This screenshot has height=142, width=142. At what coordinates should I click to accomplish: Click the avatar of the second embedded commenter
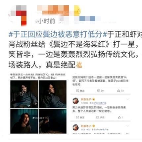coord(76,101)
